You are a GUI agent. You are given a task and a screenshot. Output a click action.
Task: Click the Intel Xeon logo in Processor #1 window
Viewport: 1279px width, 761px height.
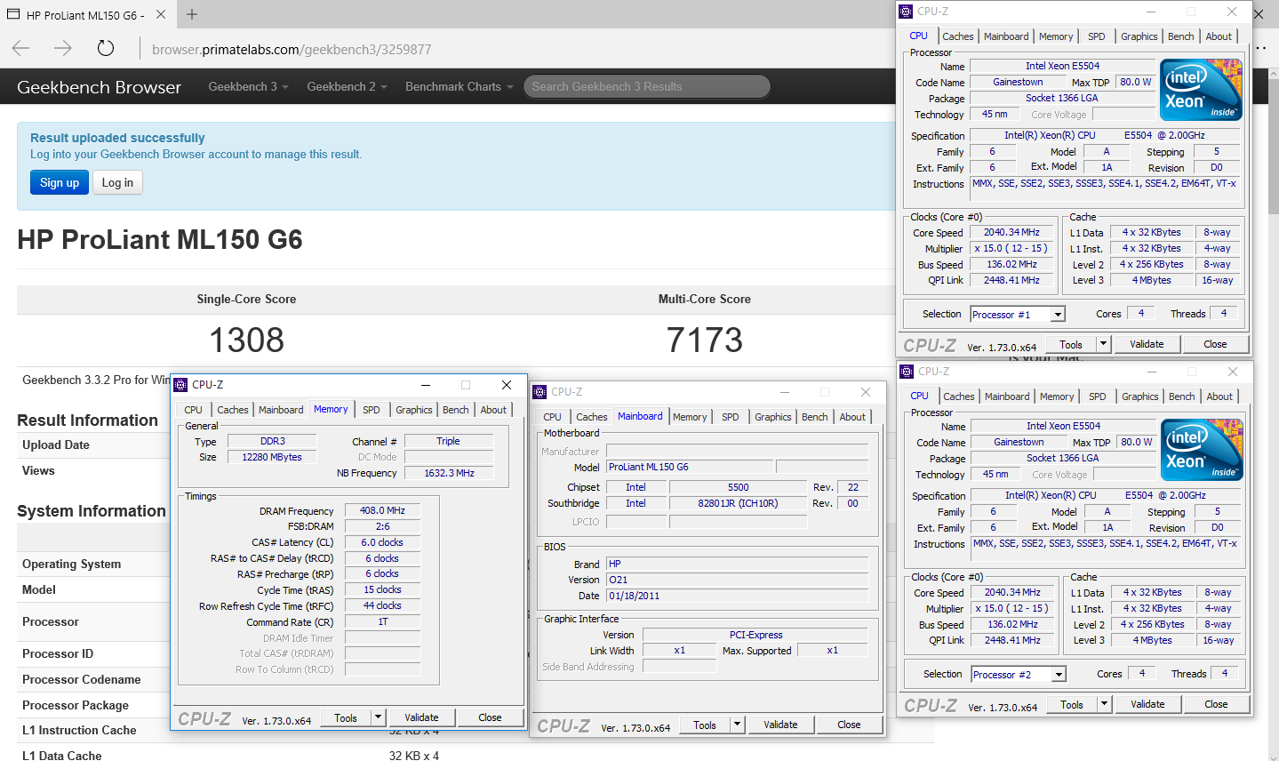point(1202,90)
